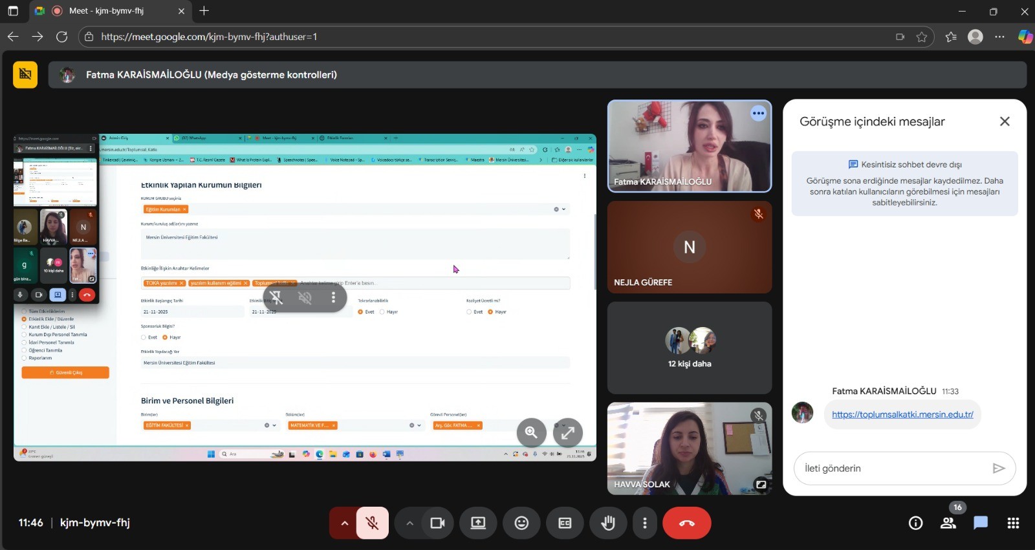Open options on Fatma KARAİSMAİLOĞLU's tile
Screen dimensions: 1035x550
pos(758,114)
